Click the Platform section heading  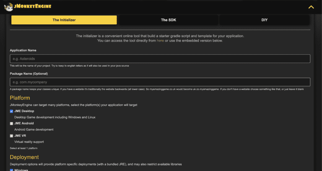(x=20, y=97)
